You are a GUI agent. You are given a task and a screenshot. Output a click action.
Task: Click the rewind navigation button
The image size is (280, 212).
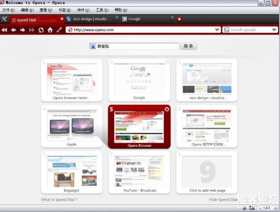pos(4,30)
